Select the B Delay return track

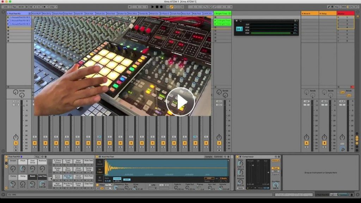pyautogui.click(x=328, y=14)
